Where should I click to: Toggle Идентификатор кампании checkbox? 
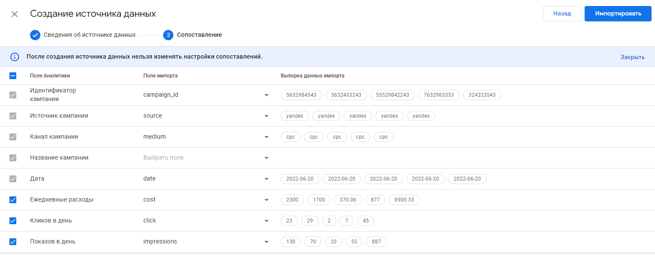pos(13,95)
